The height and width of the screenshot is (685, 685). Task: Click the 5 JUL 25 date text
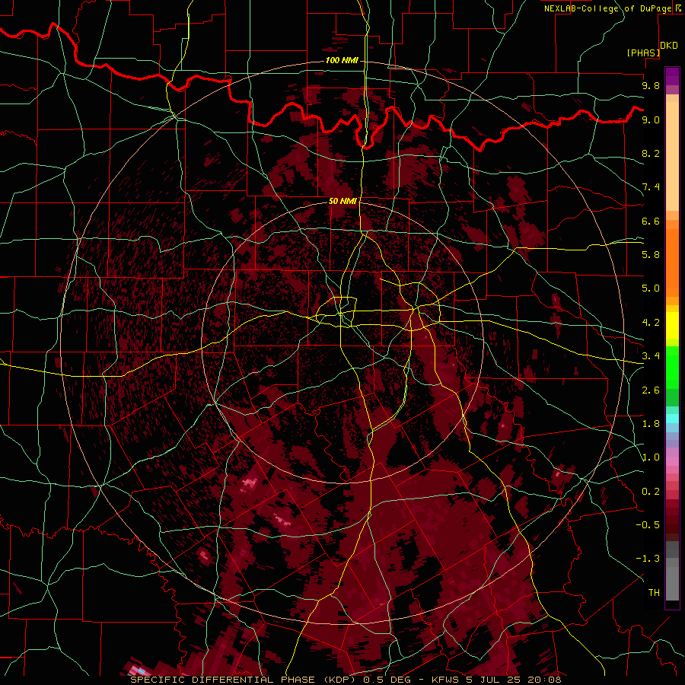point(495,680)
